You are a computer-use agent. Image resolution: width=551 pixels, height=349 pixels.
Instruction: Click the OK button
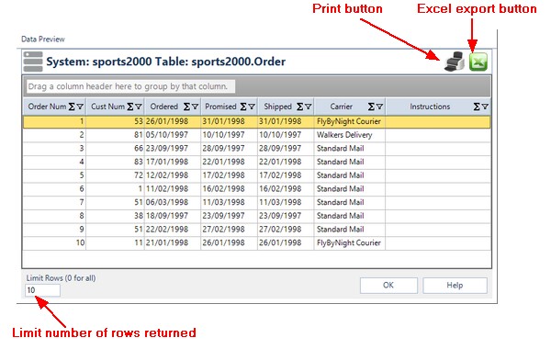coord(388,286)
